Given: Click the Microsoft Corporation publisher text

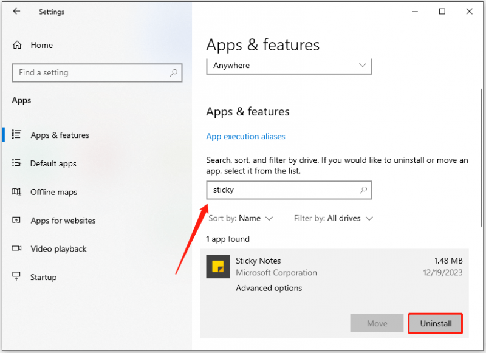Looking at the screenshot, I should coord(276,273).
